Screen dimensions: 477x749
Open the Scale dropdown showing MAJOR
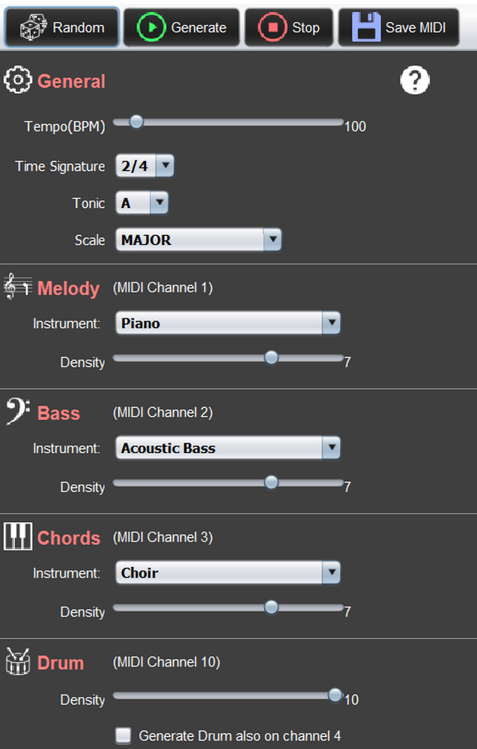pos(198,240)
